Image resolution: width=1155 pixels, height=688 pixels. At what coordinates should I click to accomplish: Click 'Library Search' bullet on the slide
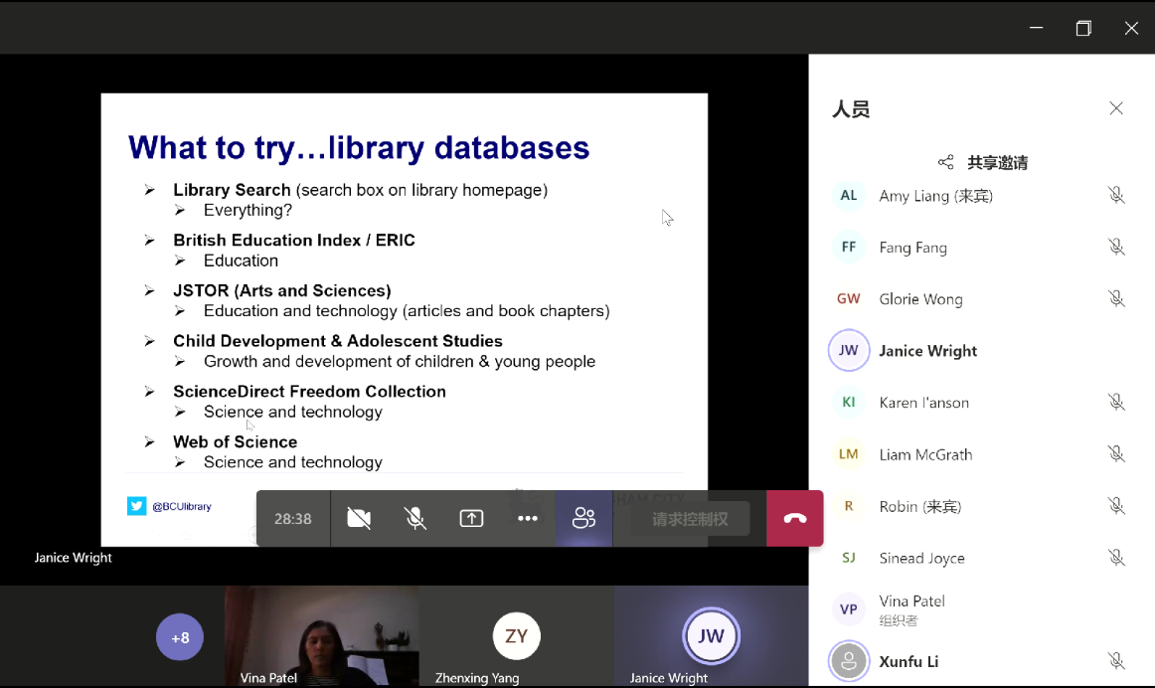click(232, 190)
